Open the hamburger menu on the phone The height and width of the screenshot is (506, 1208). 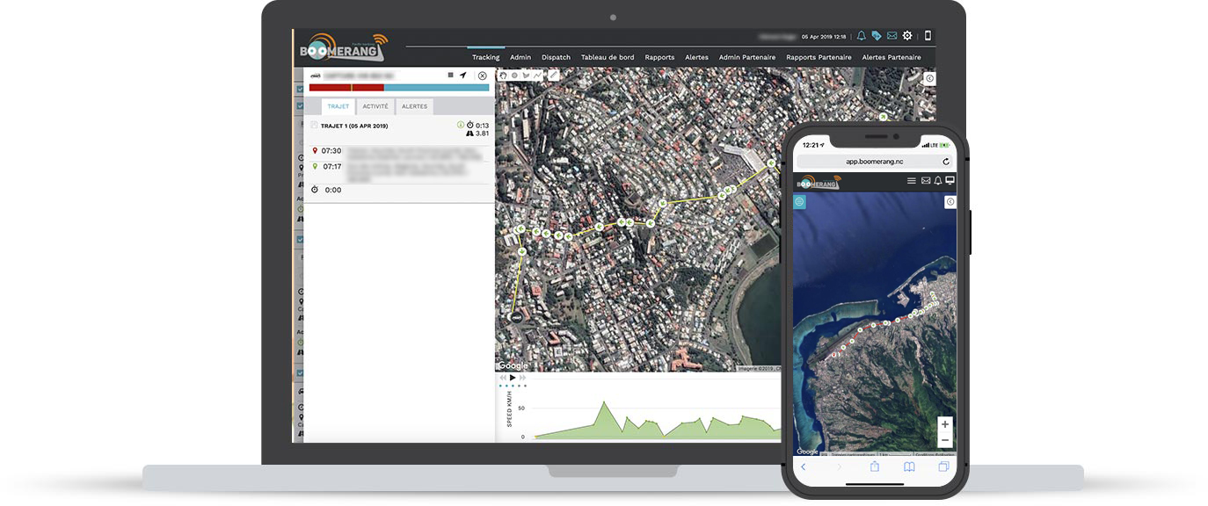tap(912, 181)
